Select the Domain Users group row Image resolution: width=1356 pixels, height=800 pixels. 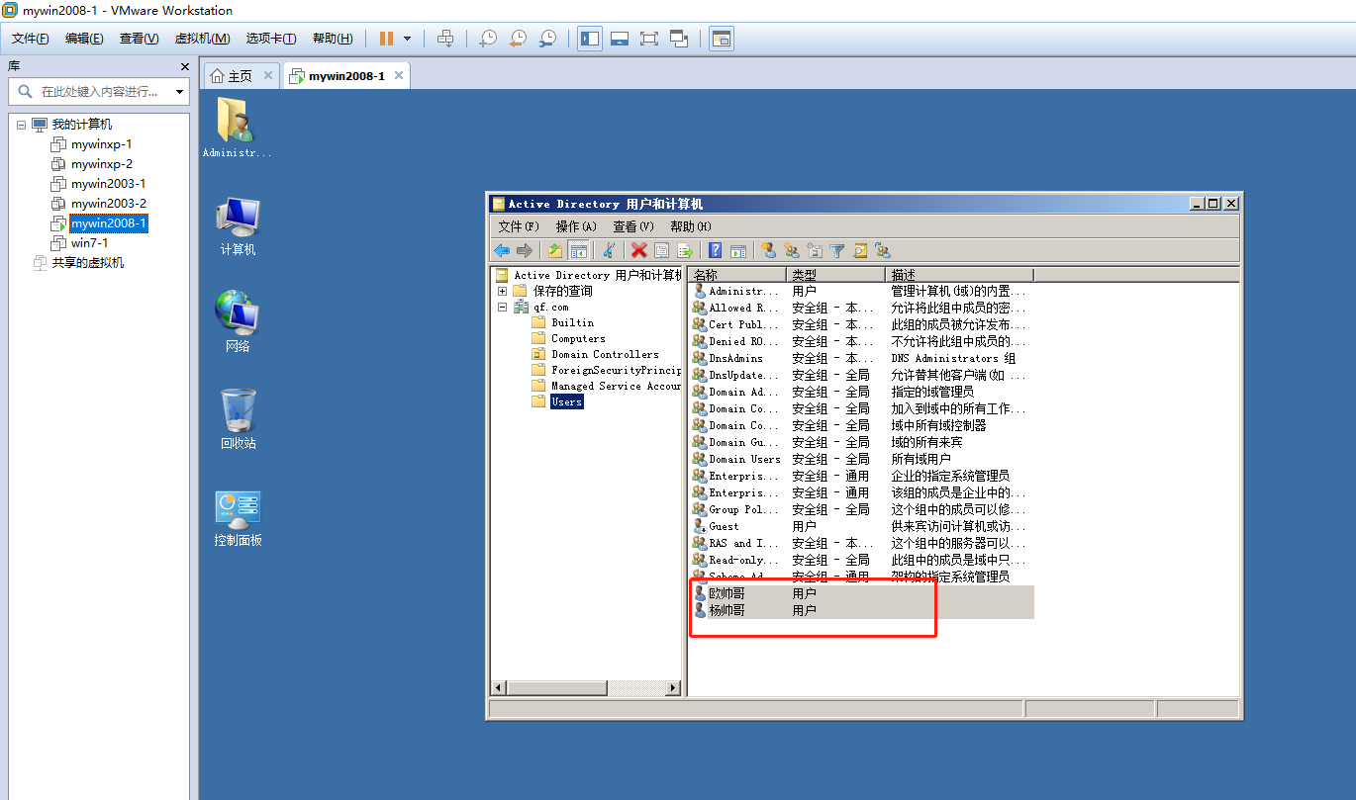click(x=861, y=459)
